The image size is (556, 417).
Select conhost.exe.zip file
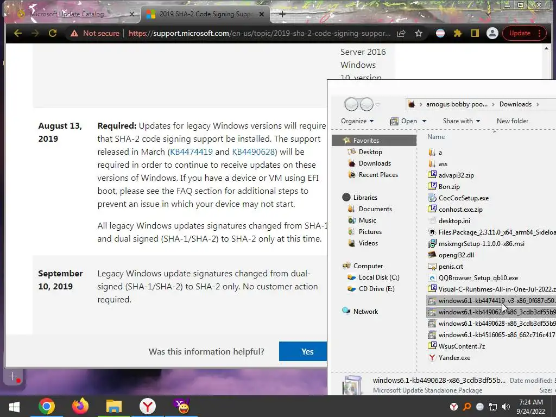(x=460, y=210)
